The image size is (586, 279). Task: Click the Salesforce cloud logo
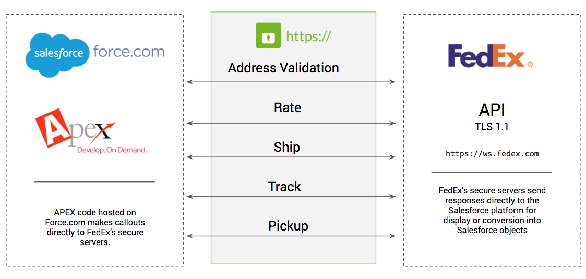point(57,55)
